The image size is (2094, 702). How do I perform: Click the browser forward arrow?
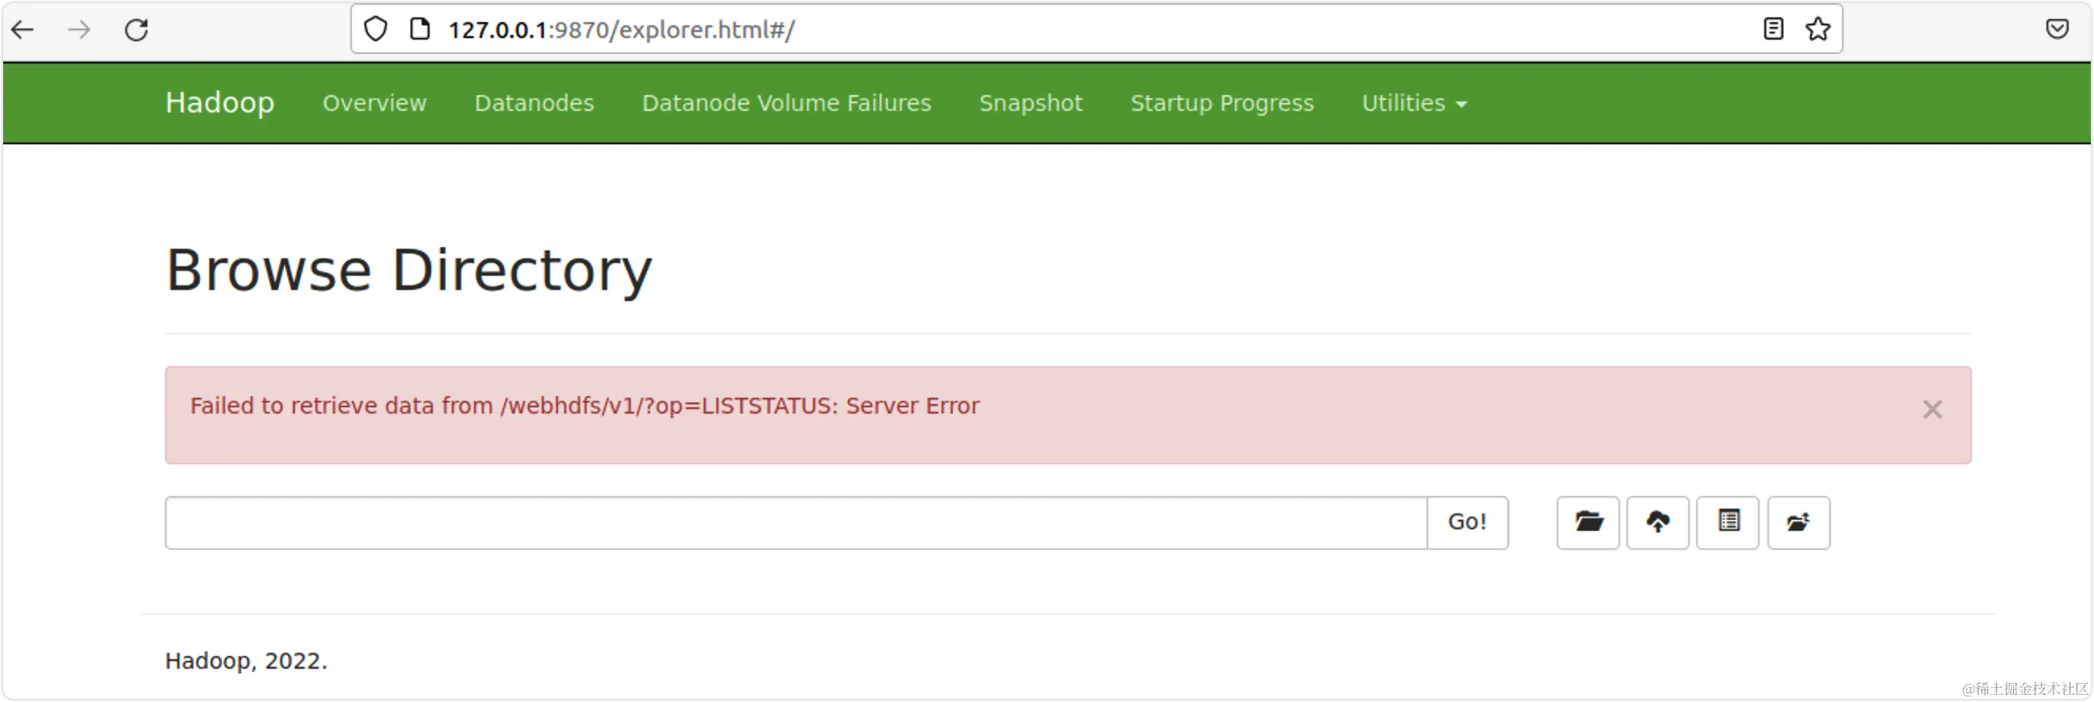tap(78, 30)
